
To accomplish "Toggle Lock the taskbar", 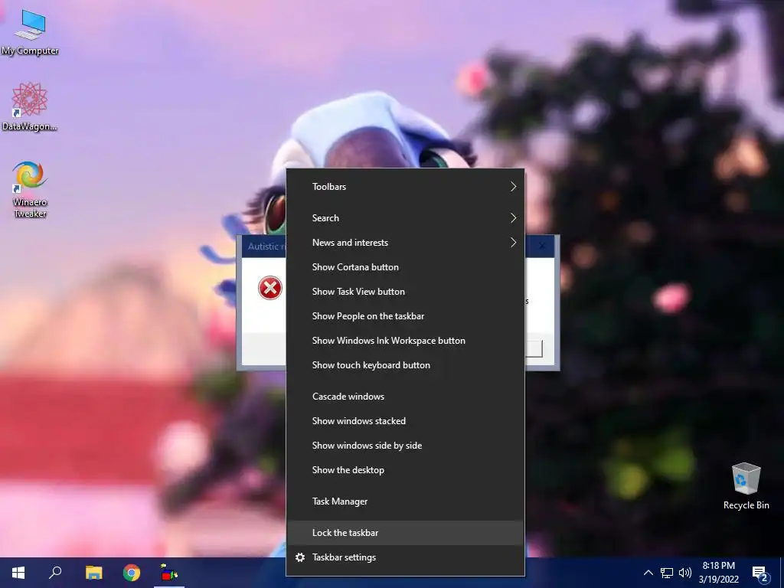I will 405,533.
